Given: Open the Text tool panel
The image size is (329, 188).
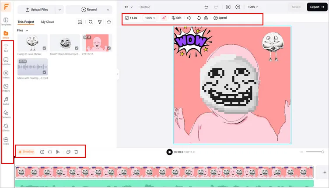Looking at the screenshot, I should coord(6,48).
